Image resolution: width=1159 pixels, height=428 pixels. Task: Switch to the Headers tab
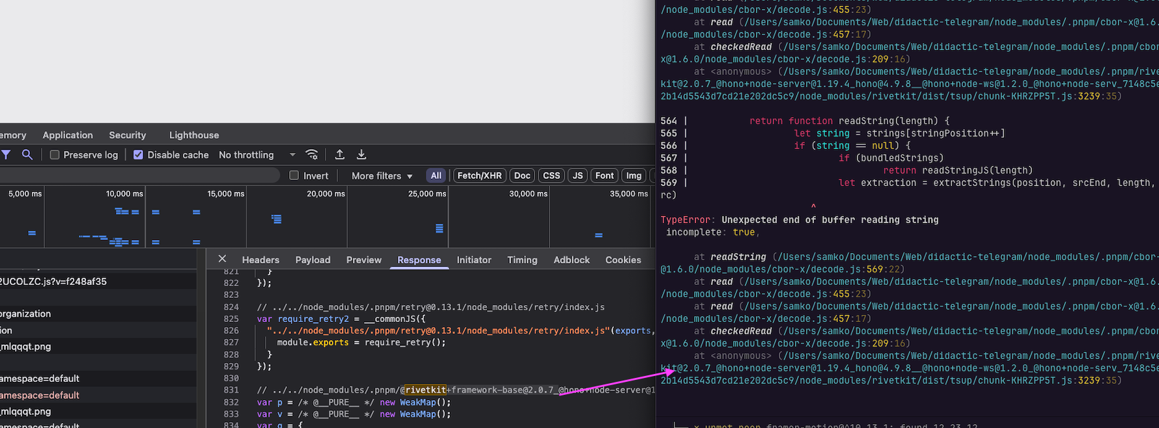pyautogui.click(x=260, y=260)
